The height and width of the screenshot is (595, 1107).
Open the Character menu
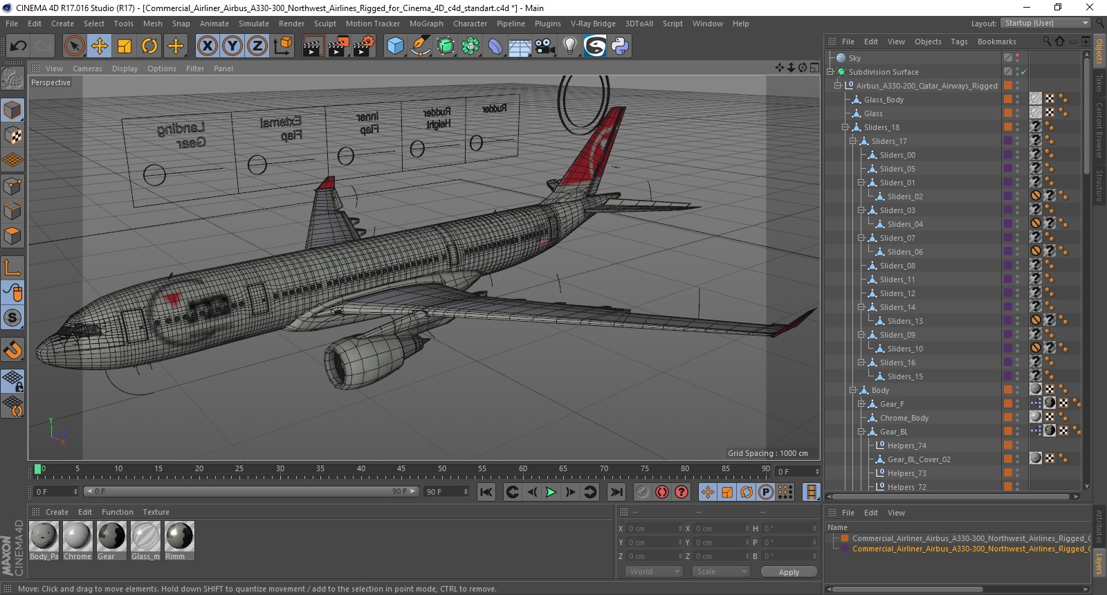point(470,24)
